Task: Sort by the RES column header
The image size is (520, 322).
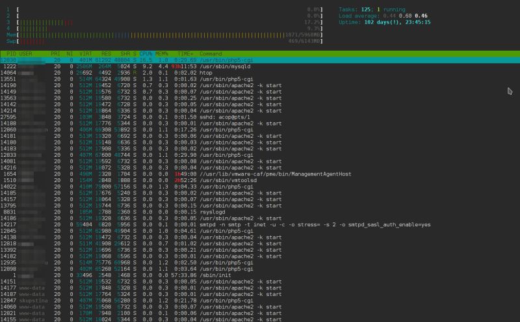Action: pos(106,54)
